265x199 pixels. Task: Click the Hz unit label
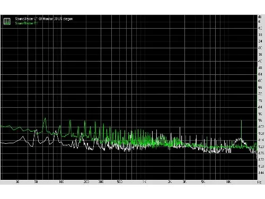[259, 182]
